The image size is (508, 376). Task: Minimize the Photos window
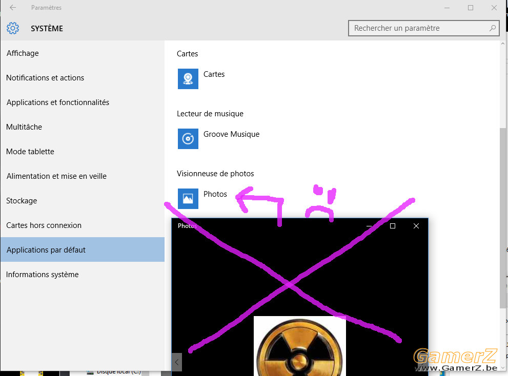(x=369, y=226)
